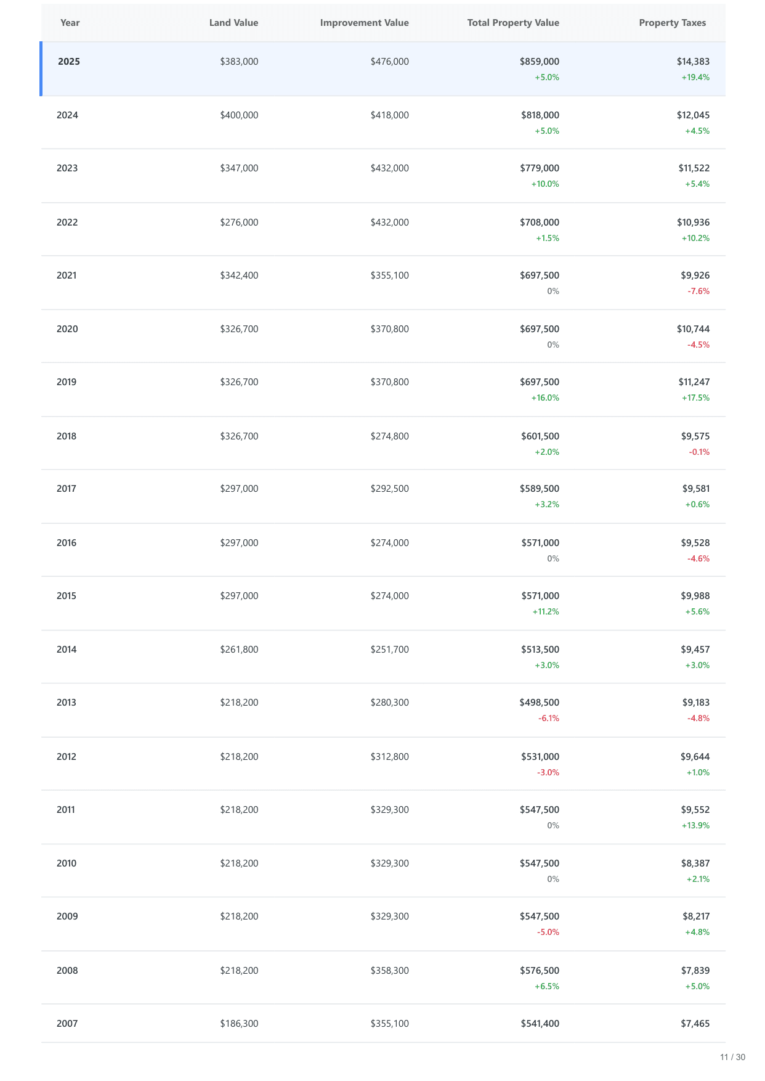Viewport: 765px width, 1081px height.
Task: Click the +19.4% tax change indicator
Action: (x=695, y=78)
